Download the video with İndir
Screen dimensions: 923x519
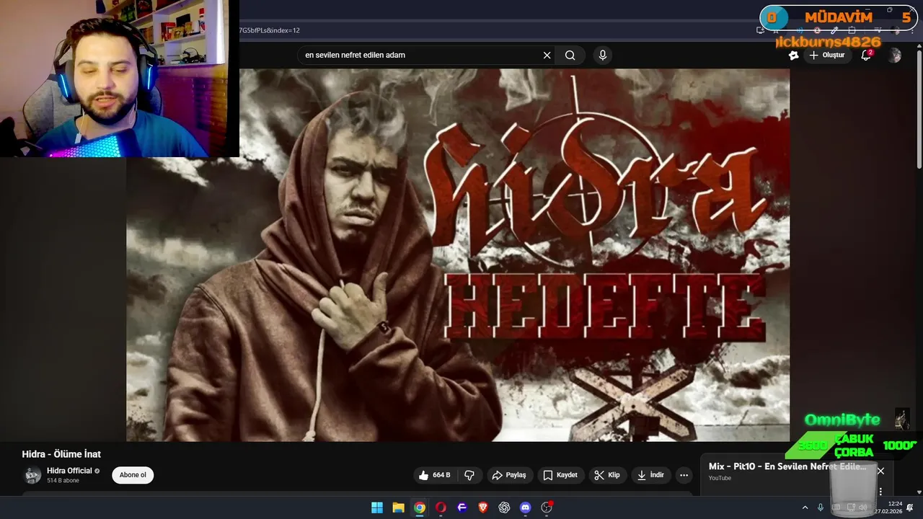(650, 475)
